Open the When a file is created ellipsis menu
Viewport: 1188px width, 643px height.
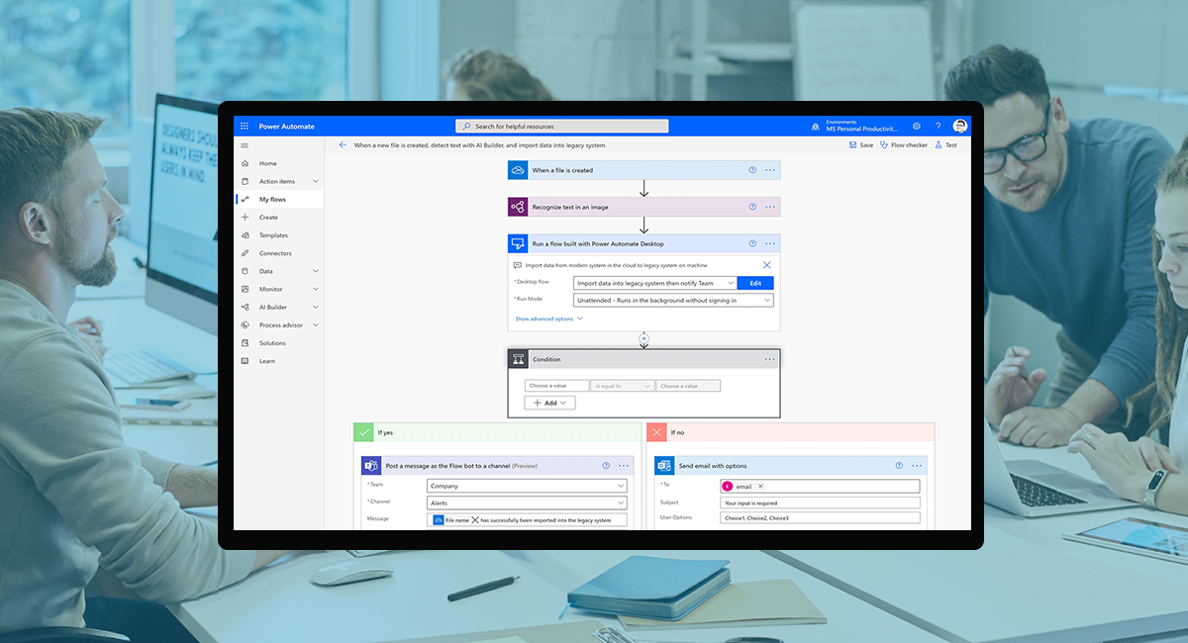(x=770, y=170)
